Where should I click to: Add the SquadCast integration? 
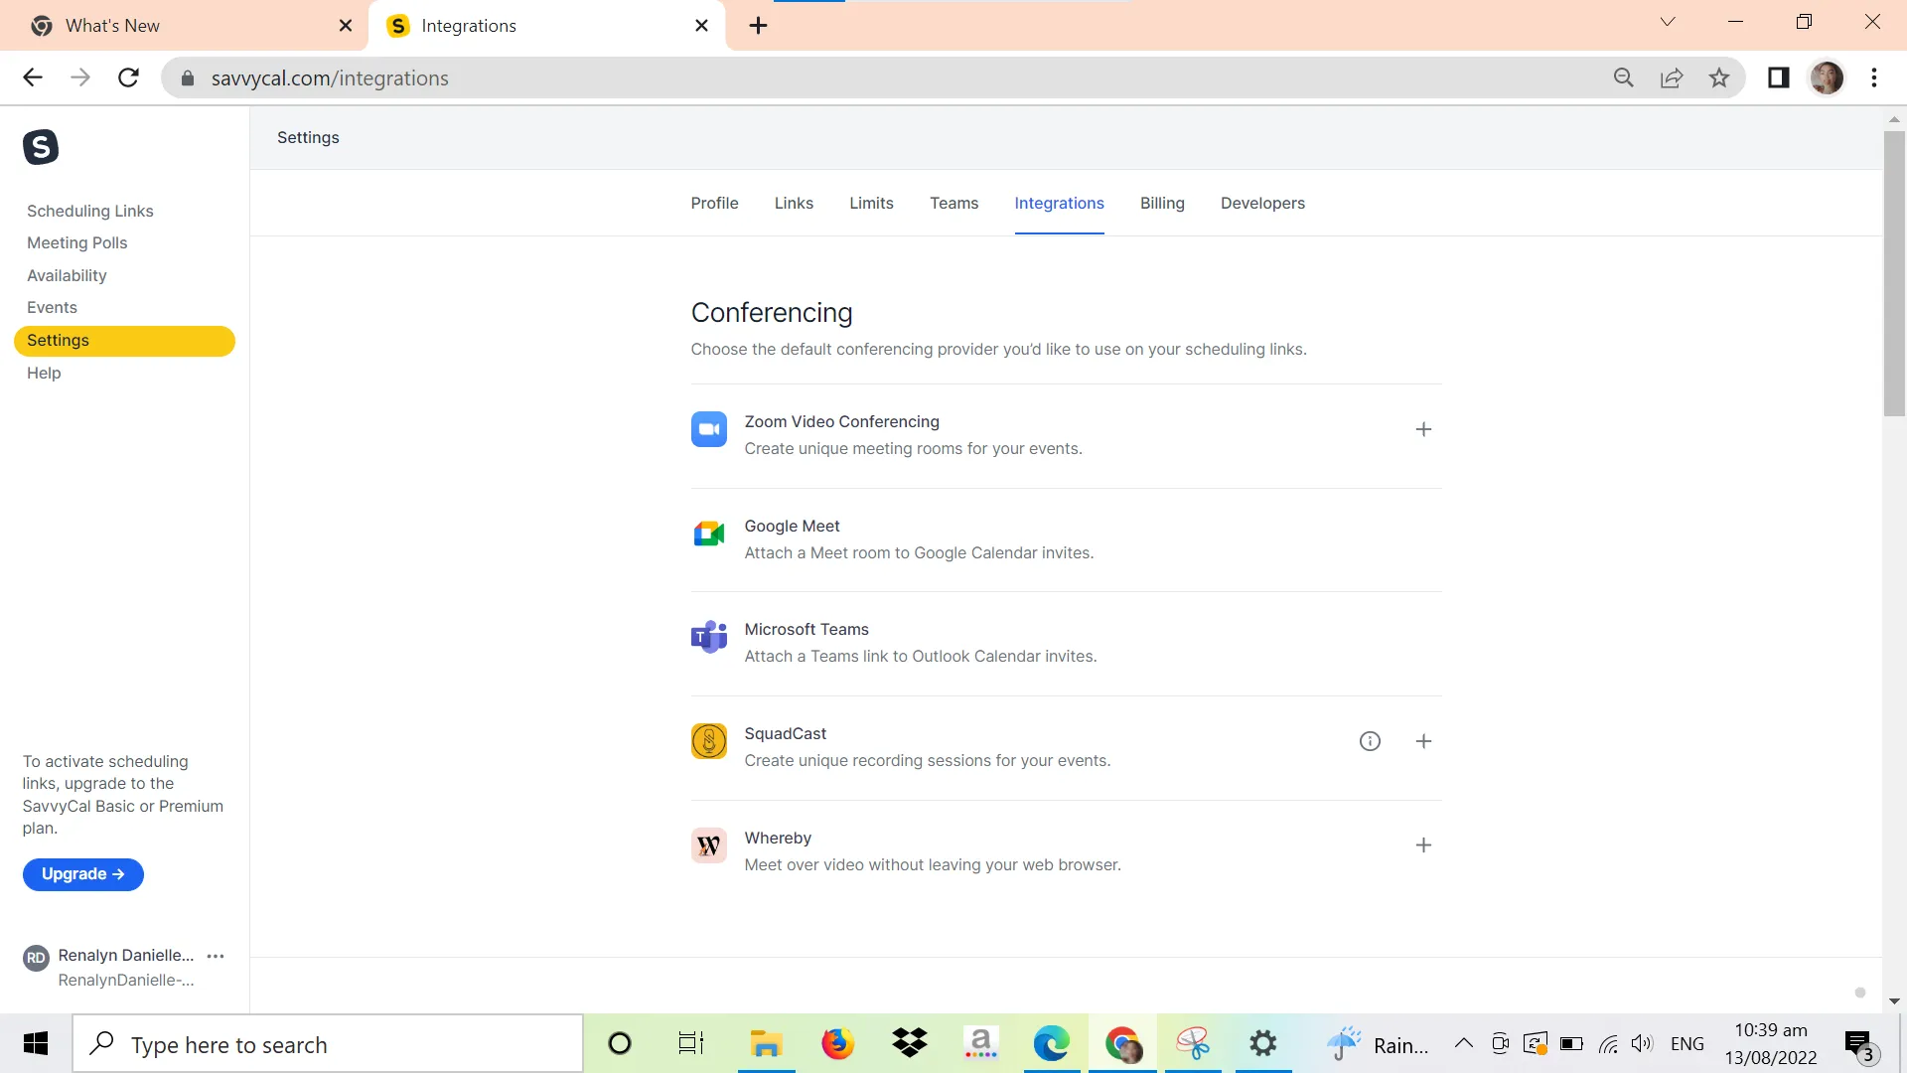pos(1423,741)
